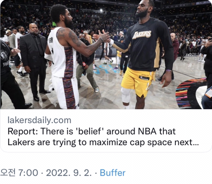Open the 'Report: There is belief' headline
Image resolution: width=212 pixels, height=184 pixels.
(91, 131)
